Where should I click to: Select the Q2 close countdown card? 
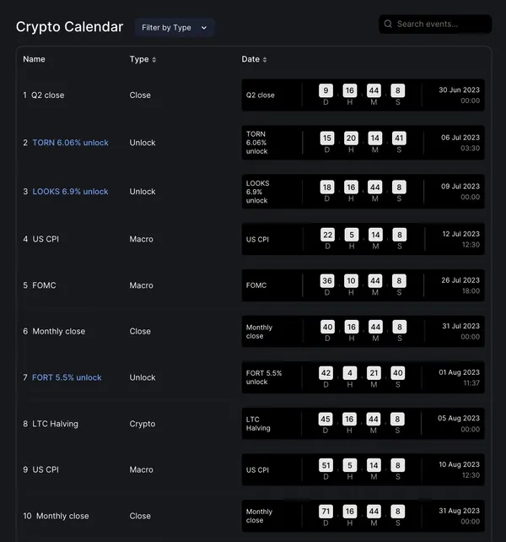click(363, 95)
